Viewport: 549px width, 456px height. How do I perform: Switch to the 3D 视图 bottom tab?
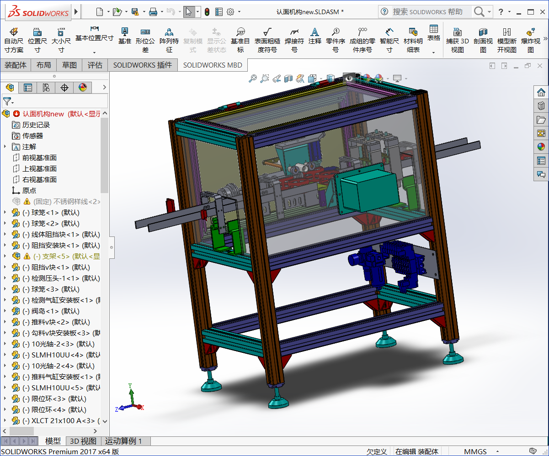[83, 441]
